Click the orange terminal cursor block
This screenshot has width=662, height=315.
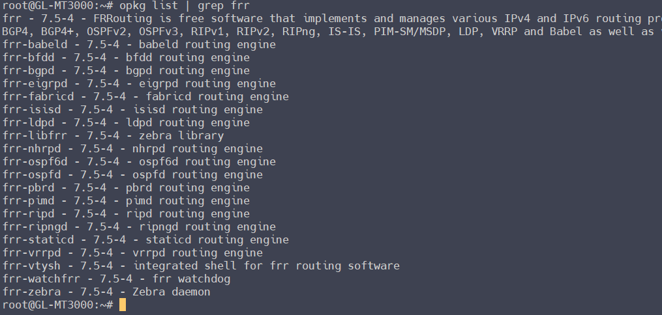click(122, 305)
